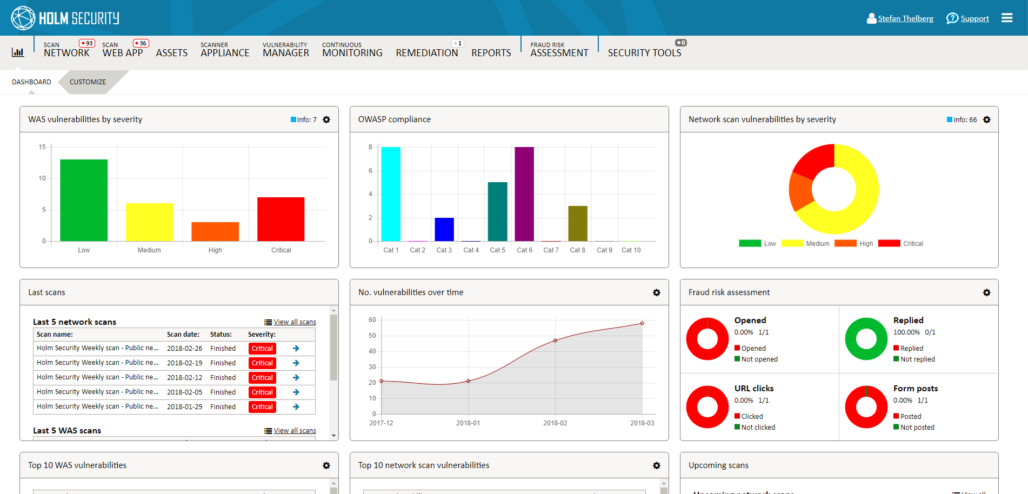
Task: Open the dashboard overview via bar-chart icon
Action: tap(18, 52)
